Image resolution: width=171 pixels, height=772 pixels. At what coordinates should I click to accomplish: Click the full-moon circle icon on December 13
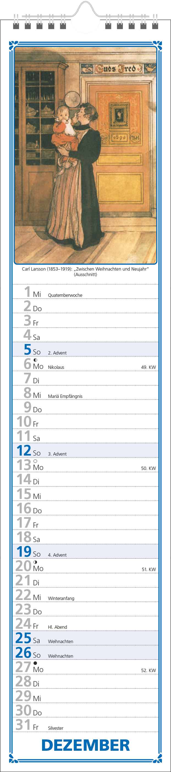(x=35, y=461)
